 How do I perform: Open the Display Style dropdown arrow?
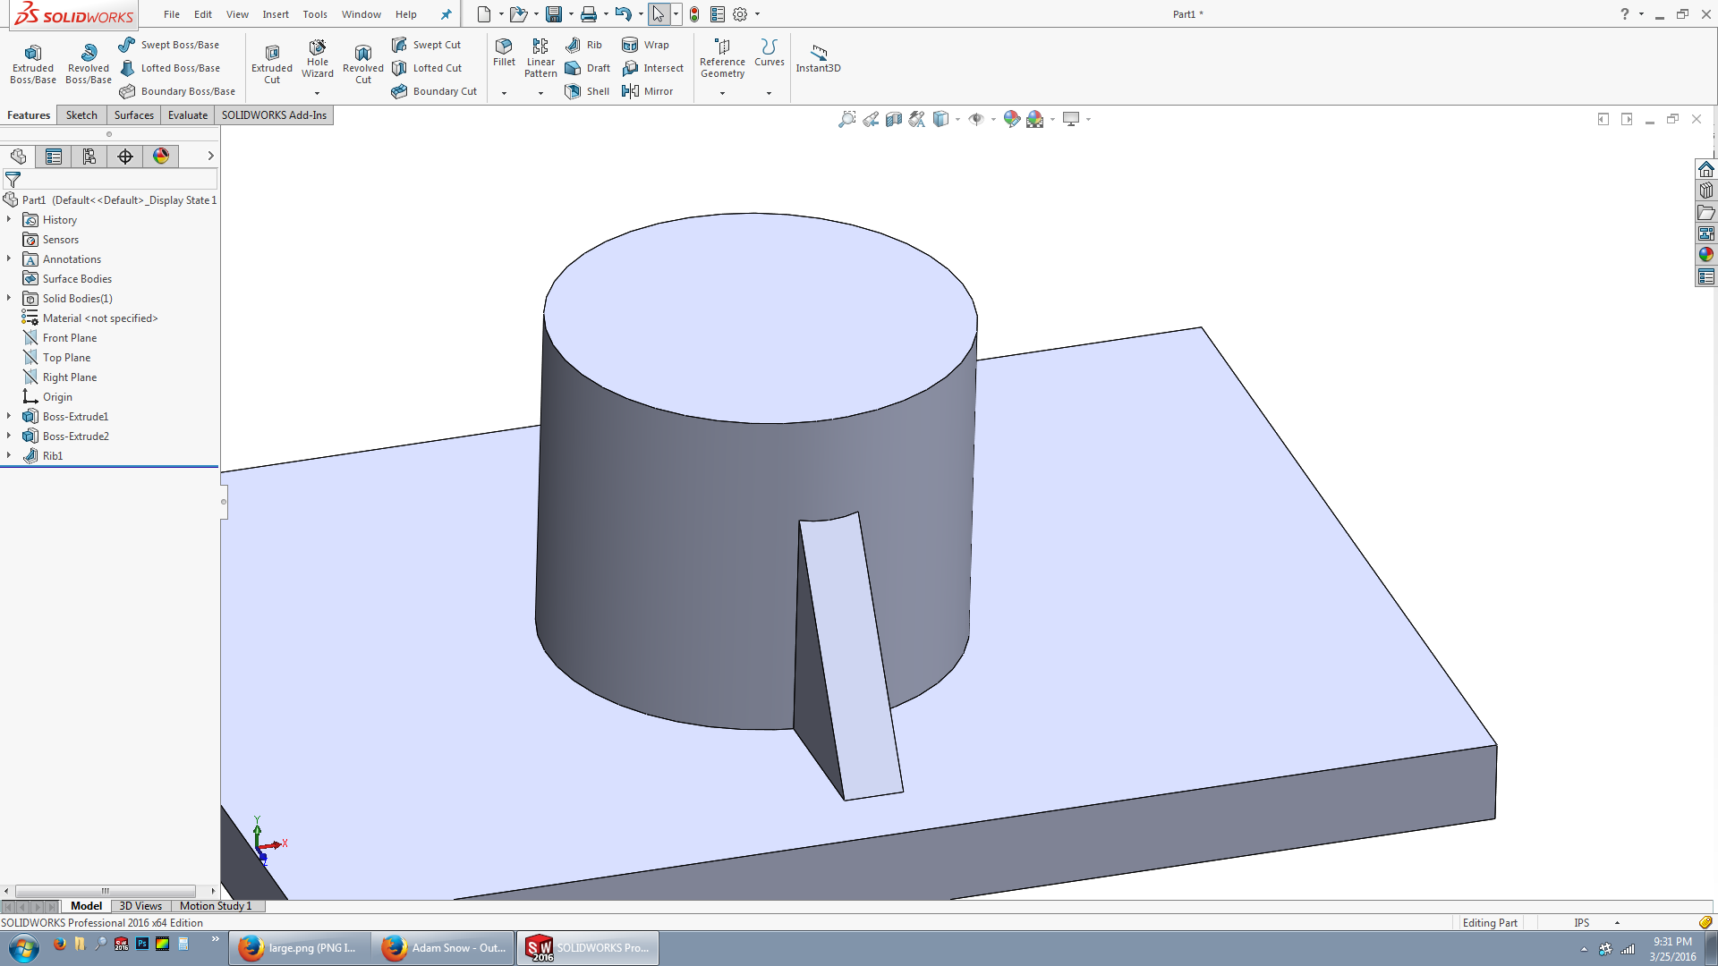pyautogui.click(x=957, y=118)
